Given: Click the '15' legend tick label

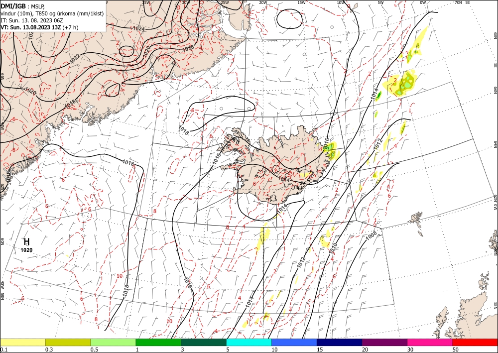Looking at the screenshot, I should point(320,350).
